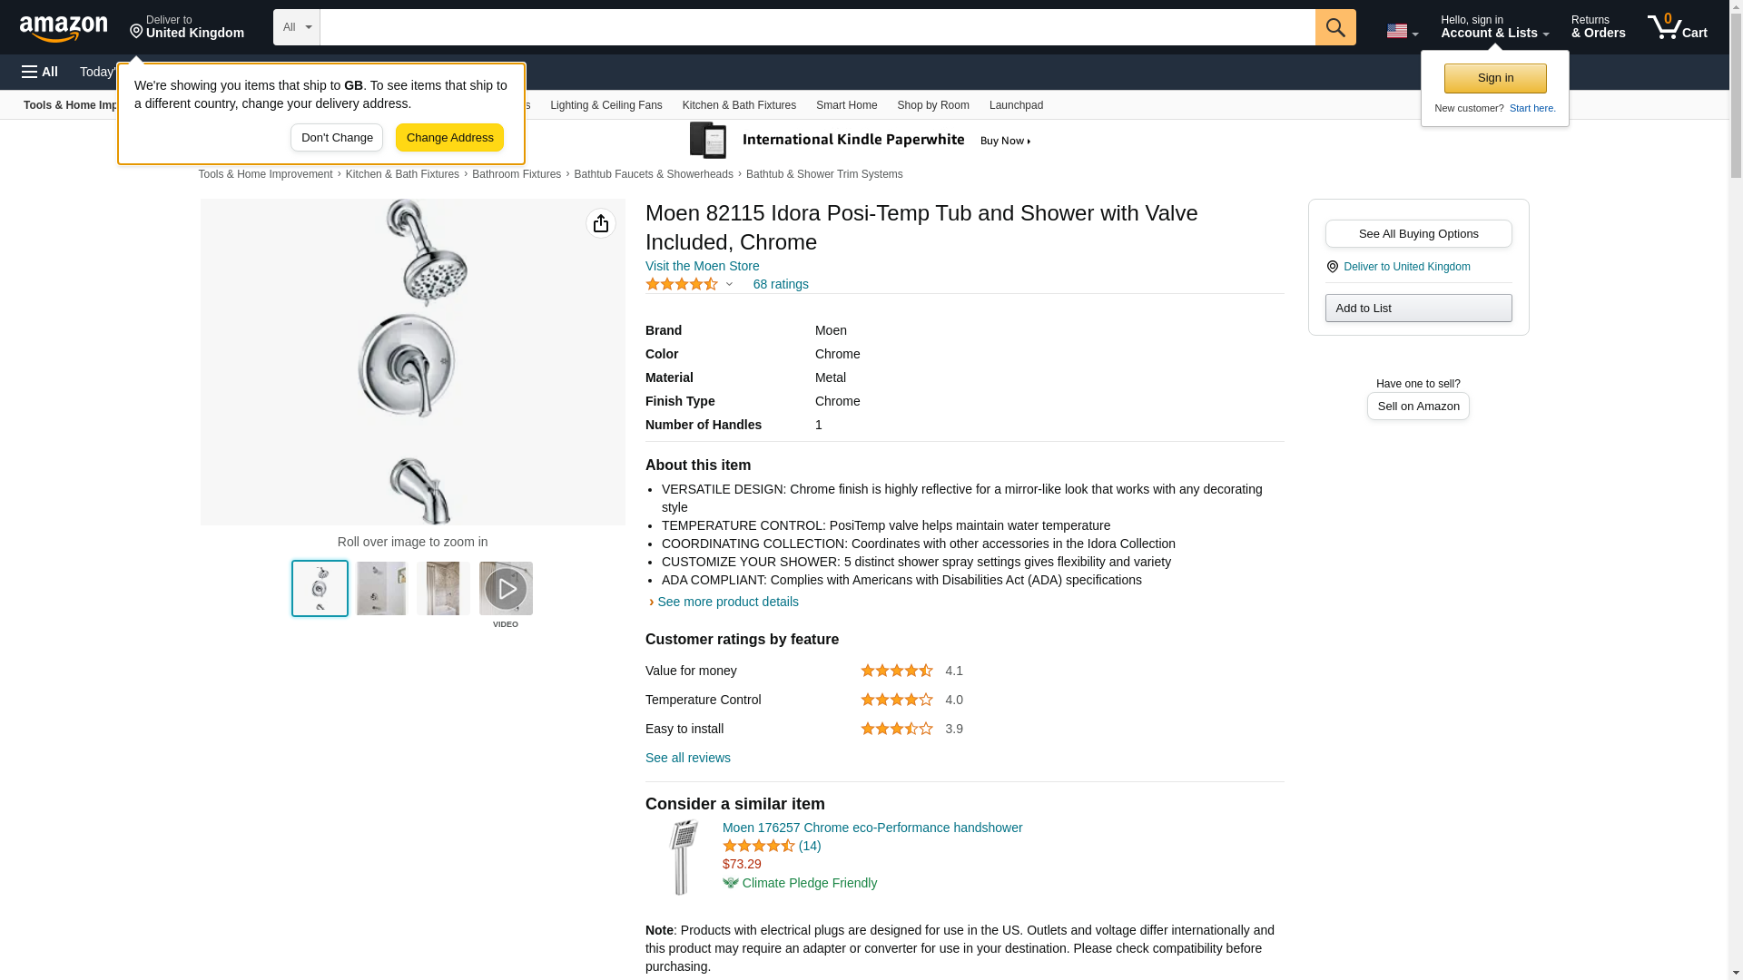The height and width of the screenshot is (980, 1743).
Task: Open the shopping cart icon
Action: click(1677, 27)
